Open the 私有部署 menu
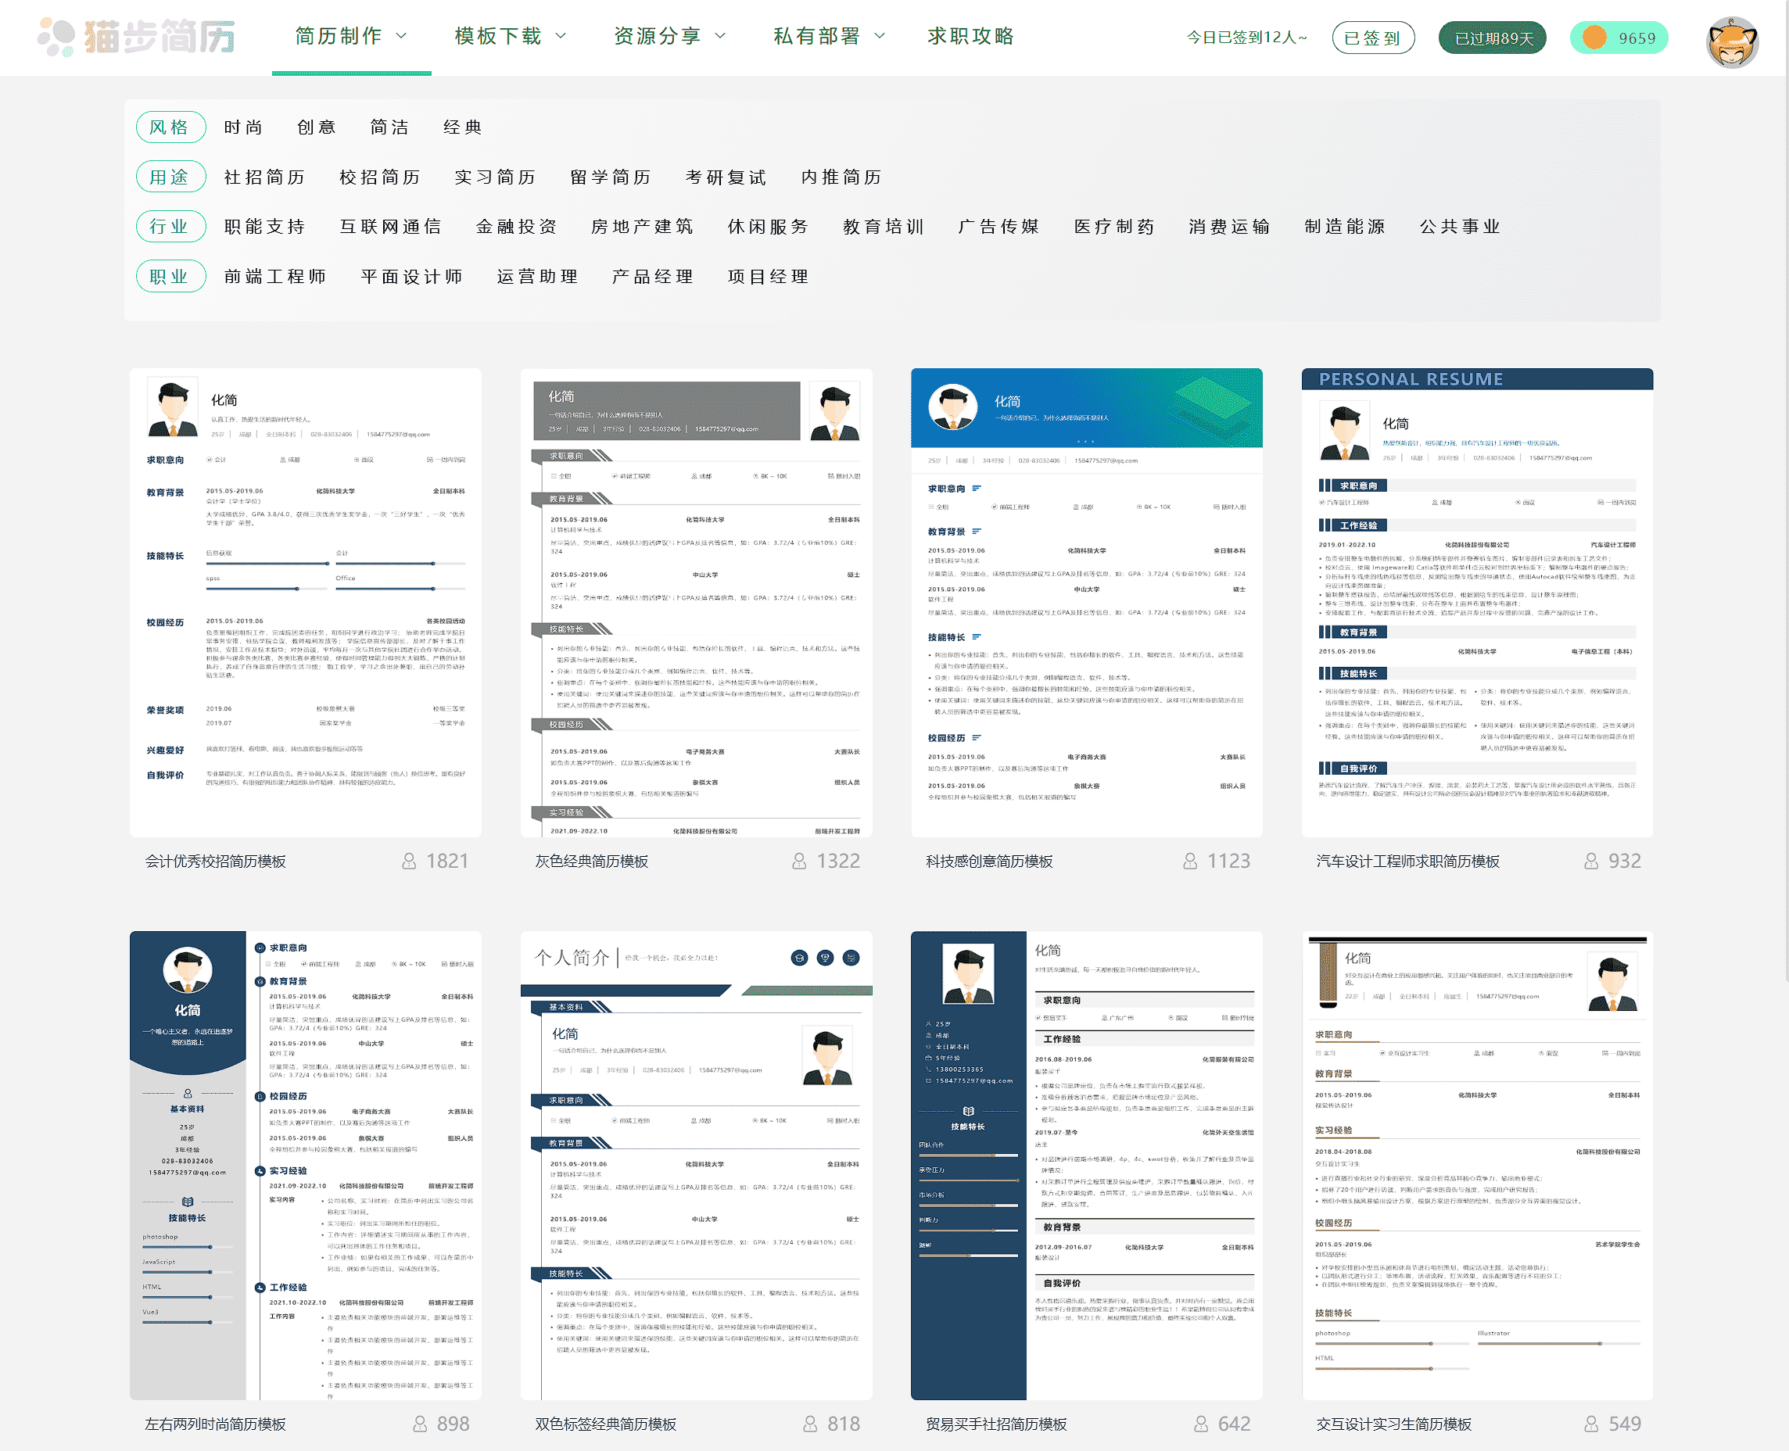Image resolution: width=1789 pixels, height=1451 pixels. click(817, 36)
